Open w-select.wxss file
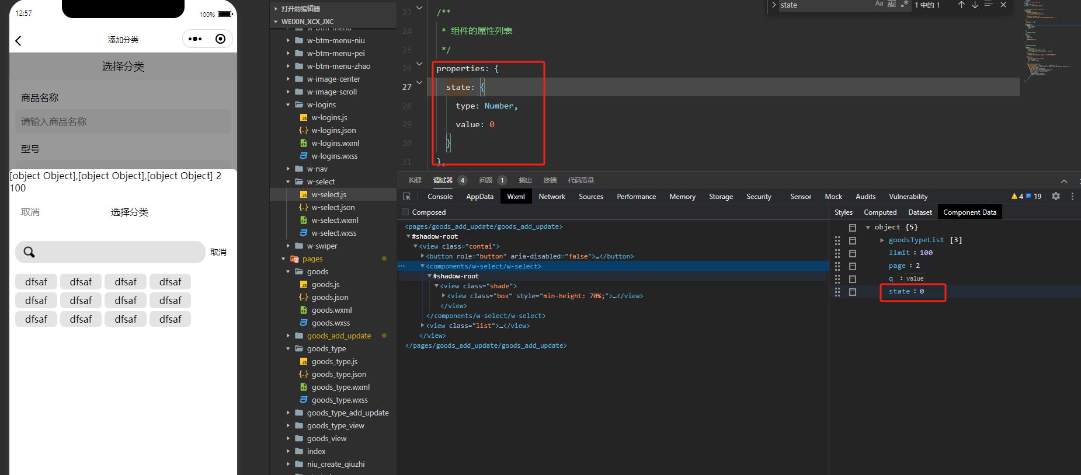Viewport: 1081px width, 475px height. pos(333,233)
